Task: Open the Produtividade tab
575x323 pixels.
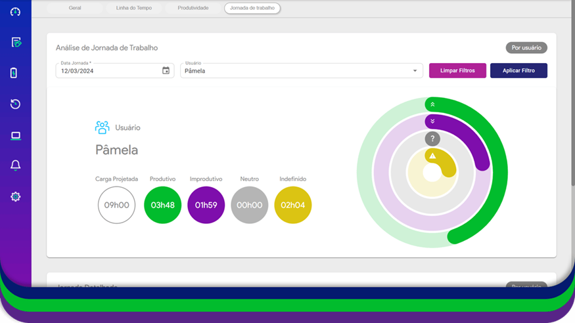Action: pos(193,8)
